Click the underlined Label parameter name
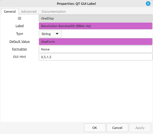Image resolution: width=153 pixels, height=134 pixels. point(20,26)
